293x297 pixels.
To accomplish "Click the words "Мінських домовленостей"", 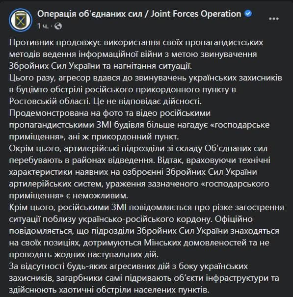I will click(195, 243).
